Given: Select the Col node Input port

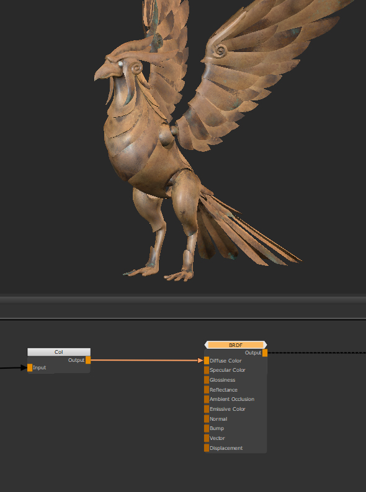Looking at the screenshot, I should (30, 367).
